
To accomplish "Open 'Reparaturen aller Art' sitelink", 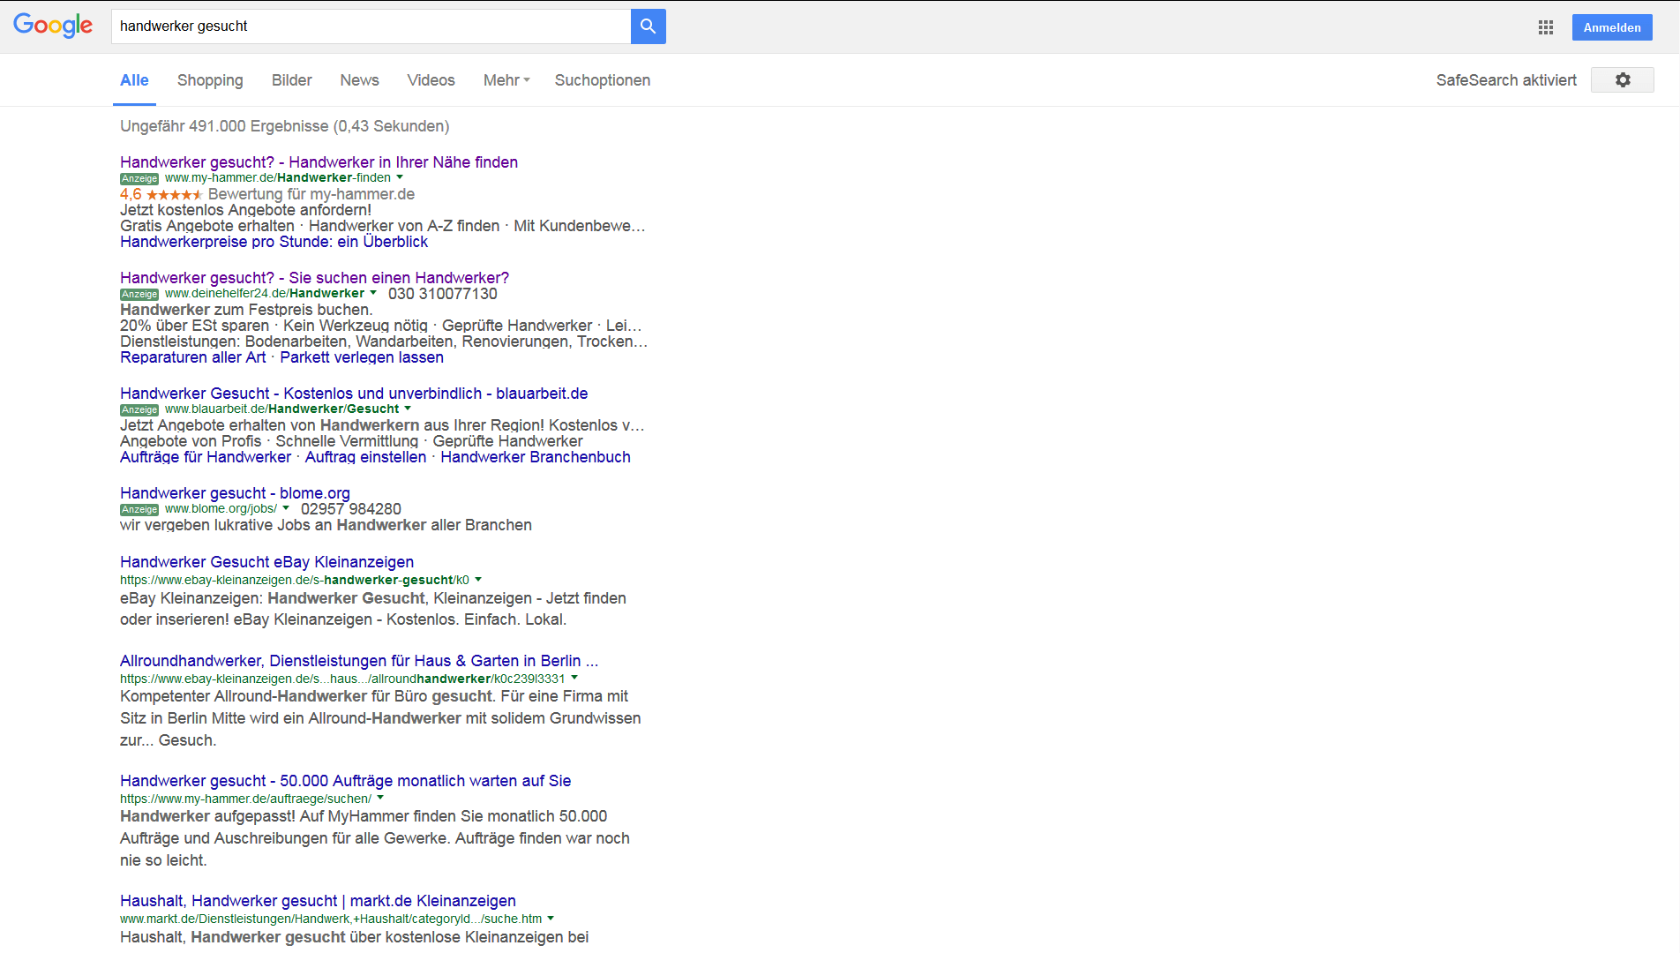I will point(193,357).
